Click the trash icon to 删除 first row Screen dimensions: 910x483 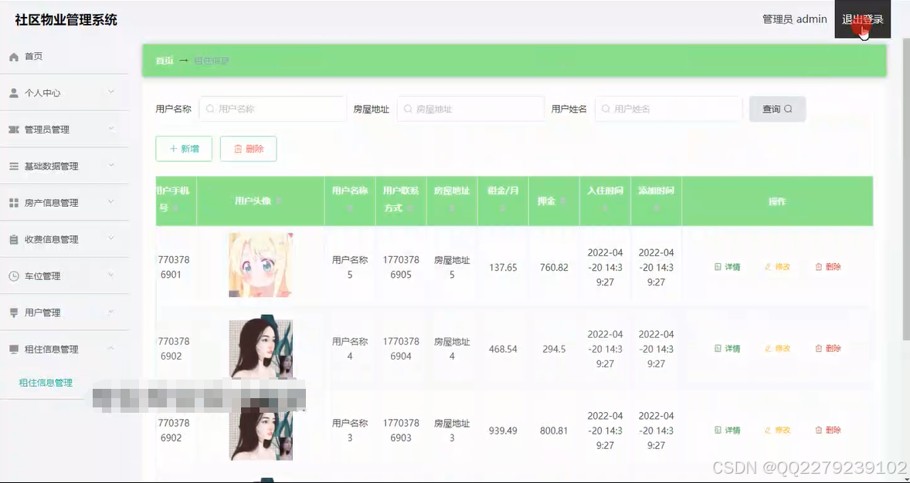(819, 266)
